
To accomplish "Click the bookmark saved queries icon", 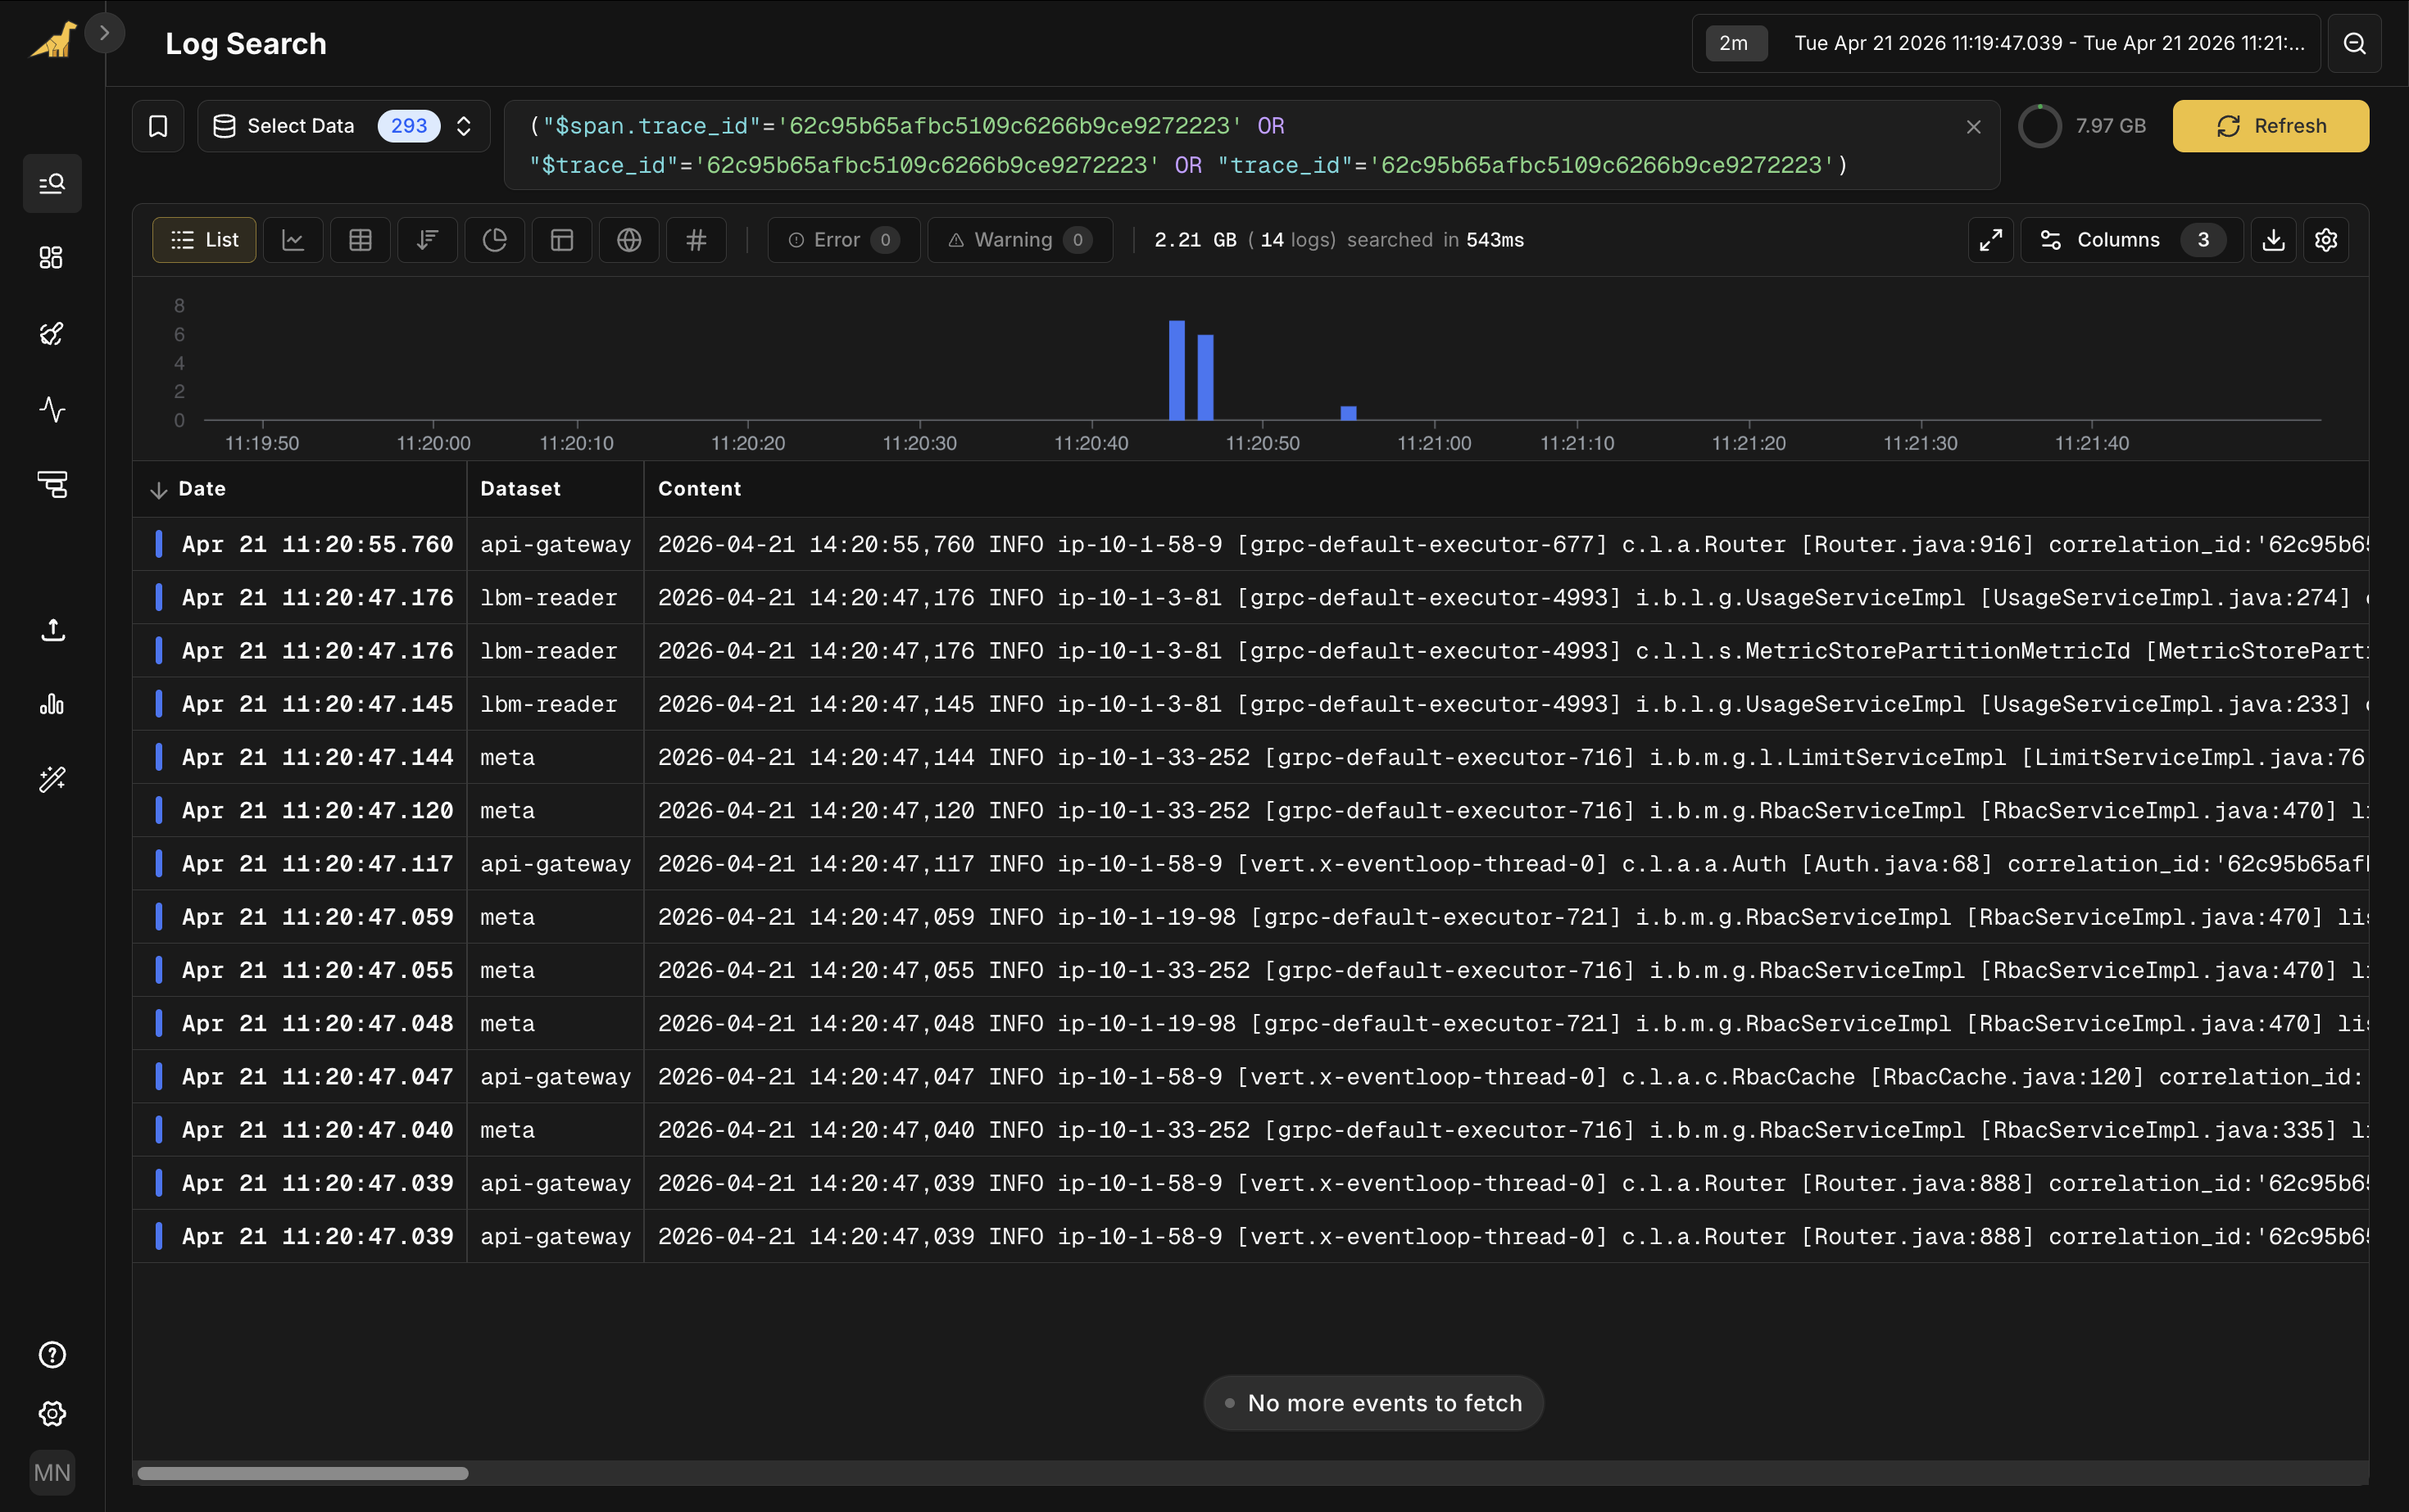I will pos(158,126).
